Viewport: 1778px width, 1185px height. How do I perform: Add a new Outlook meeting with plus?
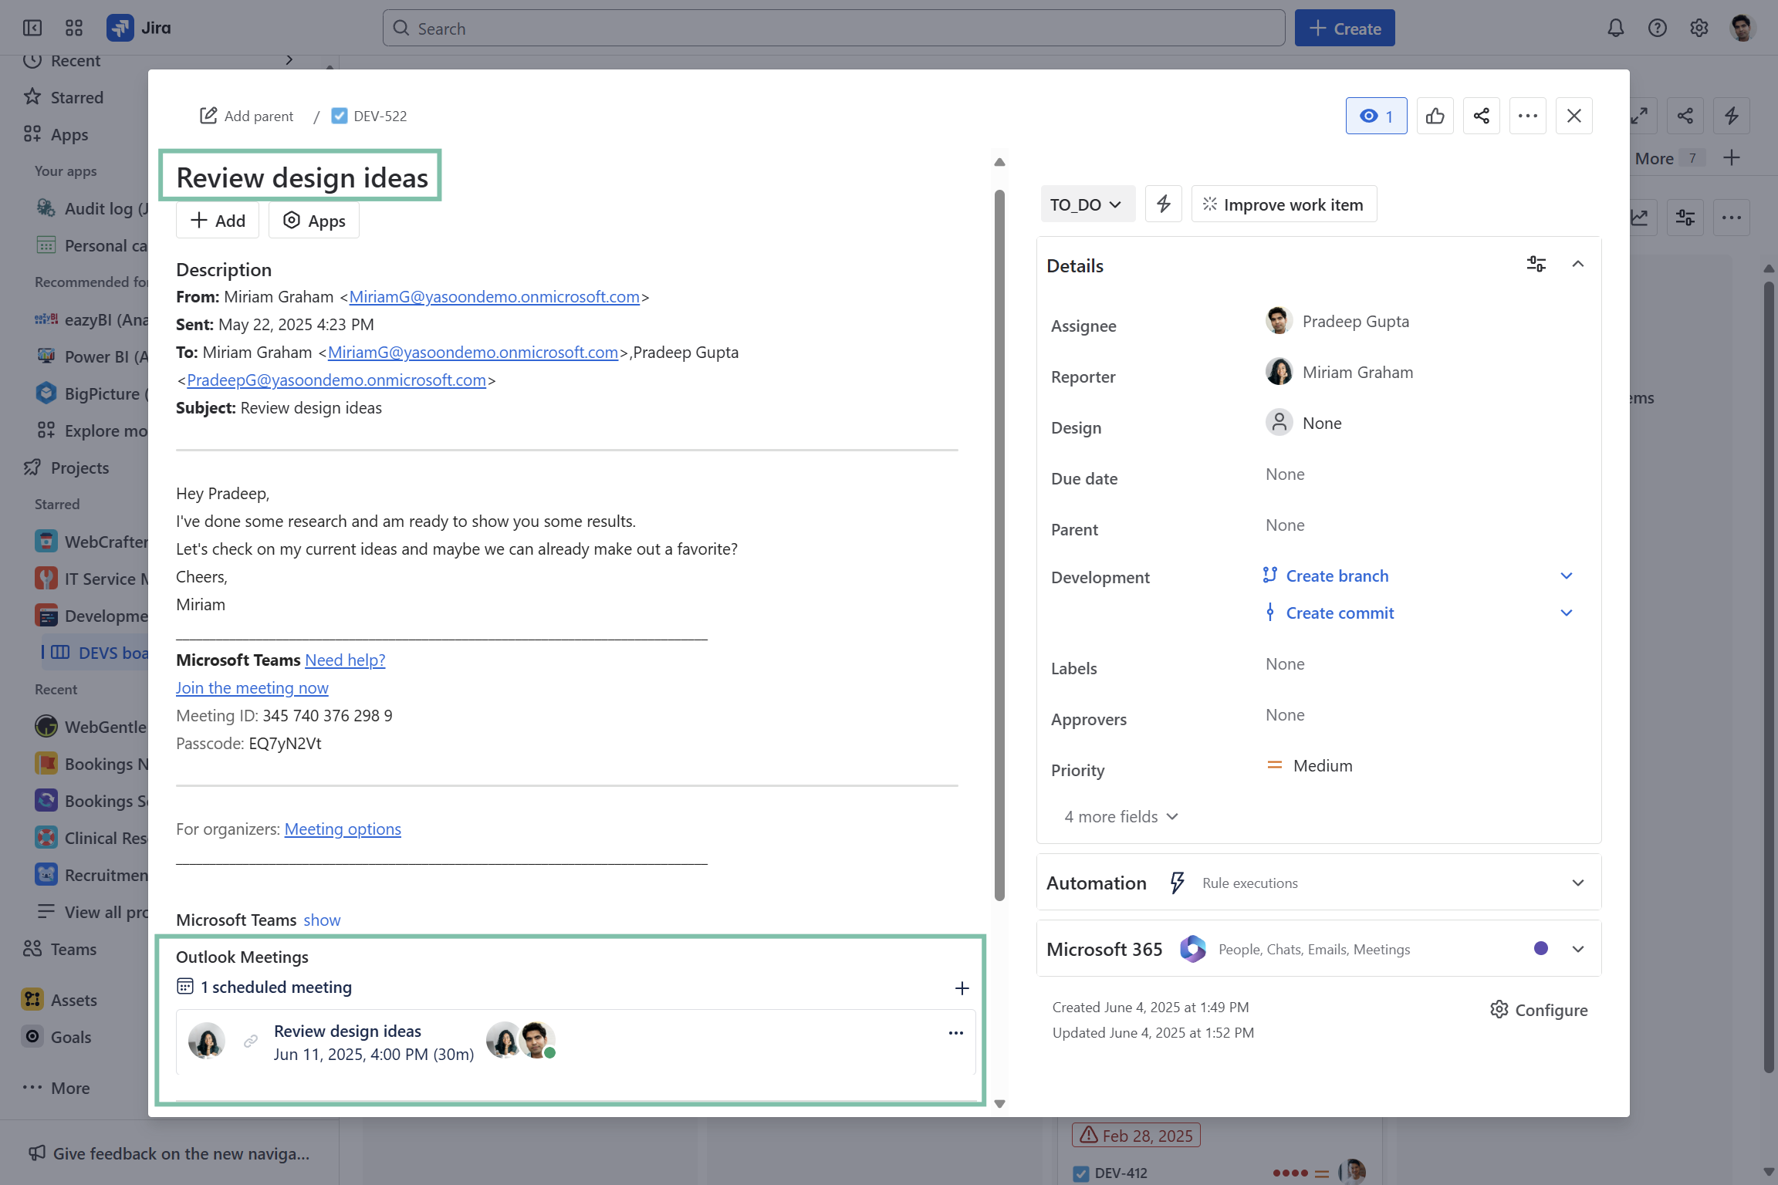pos(962,988)
